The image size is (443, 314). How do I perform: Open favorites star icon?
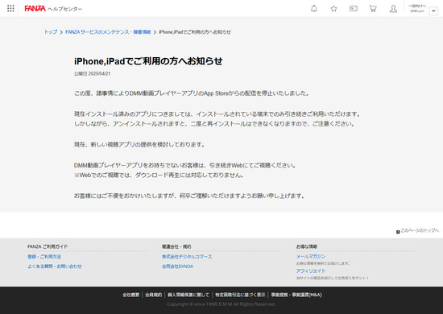click(333, 9)
